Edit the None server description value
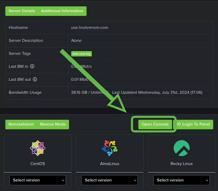 (x=76, y=41)
